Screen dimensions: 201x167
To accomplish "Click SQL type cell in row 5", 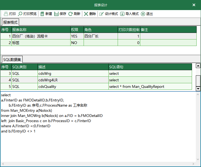I will 25,86.
